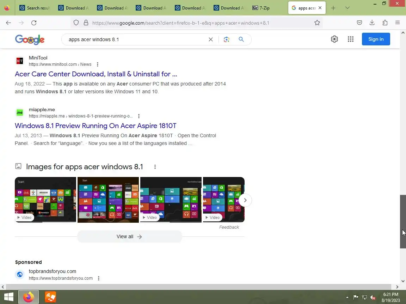Click the browser address bar URL
The height and width of the screenshot is (304, 406).
click(180, 23)
